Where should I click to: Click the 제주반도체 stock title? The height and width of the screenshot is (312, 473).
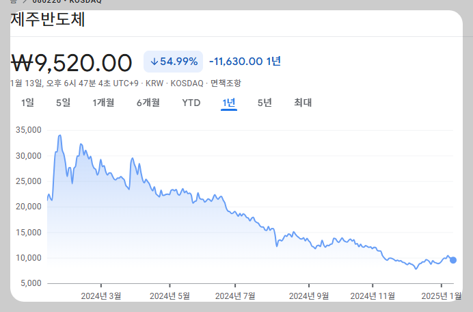pos(48,20)
